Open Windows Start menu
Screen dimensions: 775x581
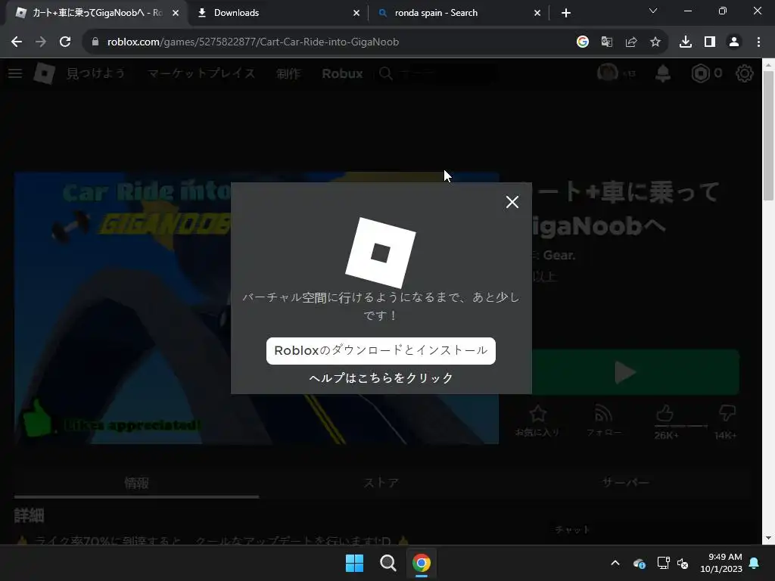[354, 563]
